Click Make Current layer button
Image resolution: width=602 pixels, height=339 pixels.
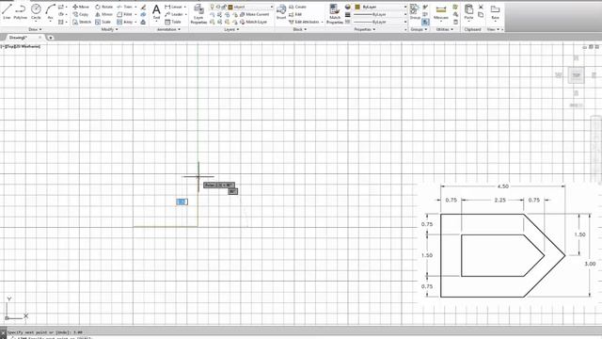254,14
